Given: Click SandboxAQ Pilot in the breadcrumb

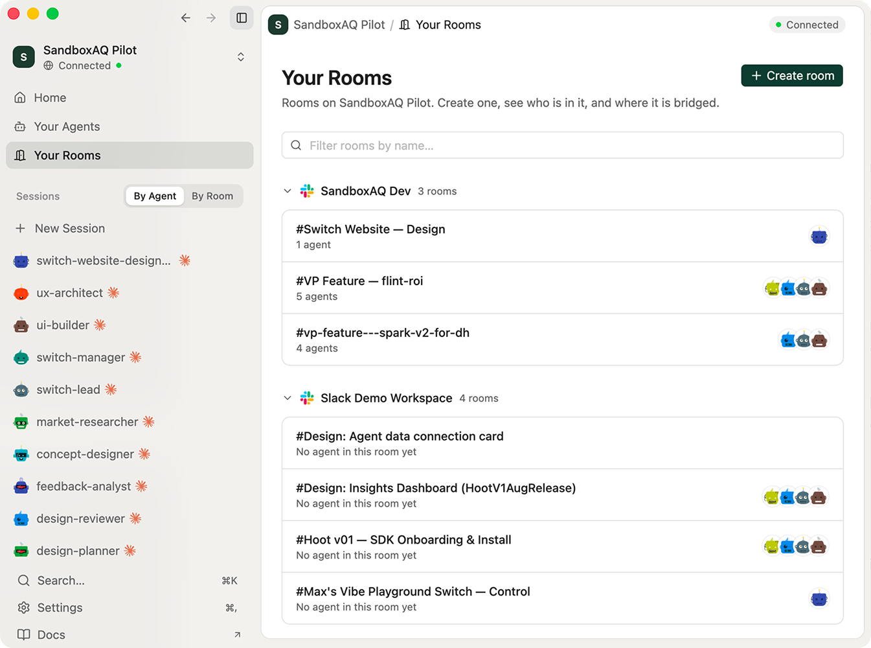Looking at the screenshot, I should point(339,25).
